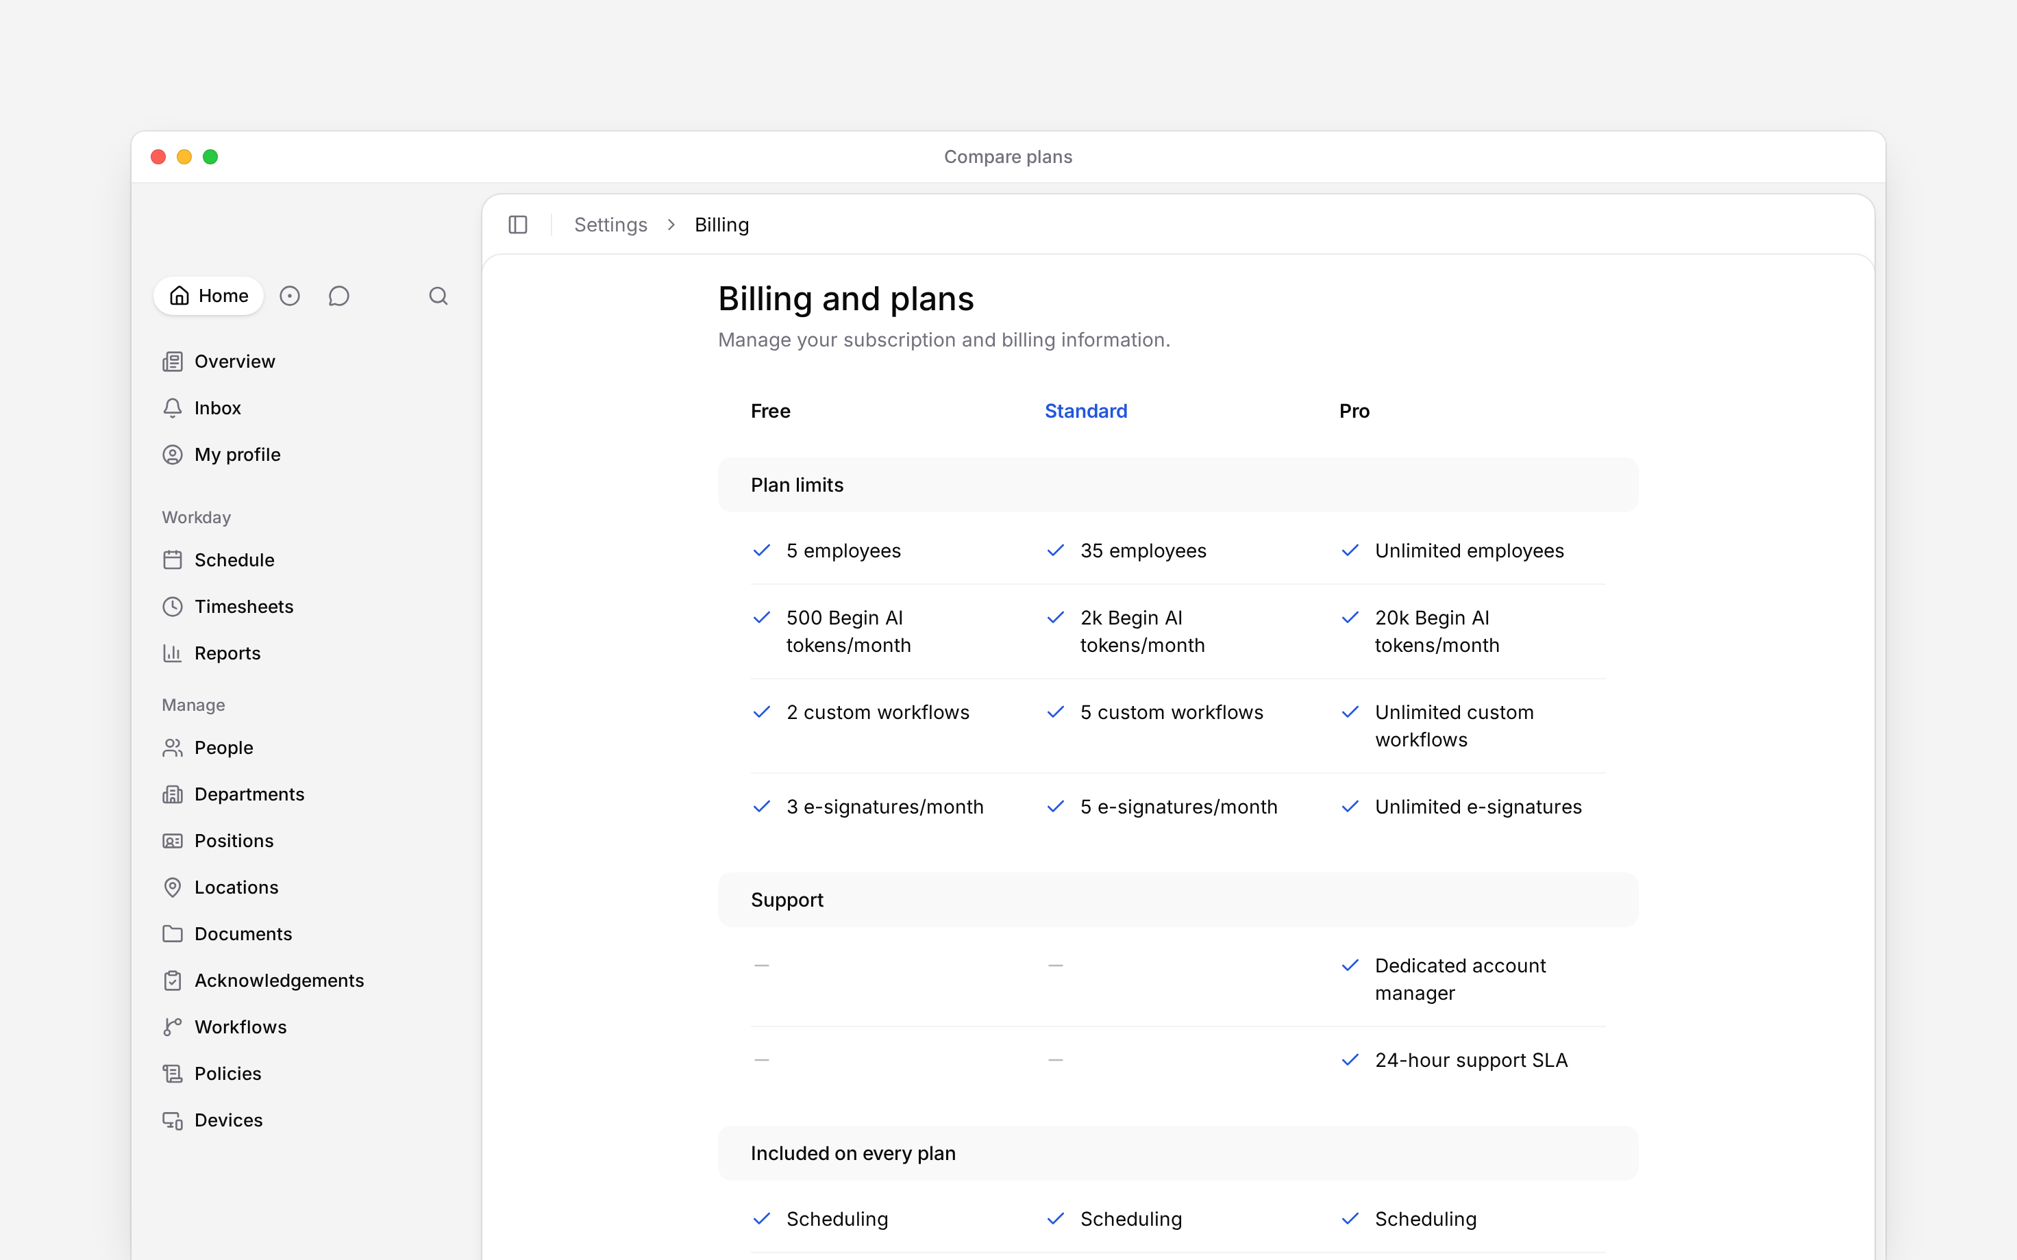Viewport: 2017px width, 1260px height.
Task: Click the Support section header
Action: tap(1178, 900)
